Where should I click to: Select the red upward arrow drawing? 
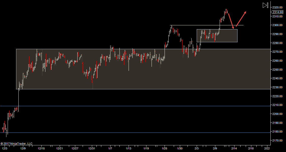[x=241, y=18]
